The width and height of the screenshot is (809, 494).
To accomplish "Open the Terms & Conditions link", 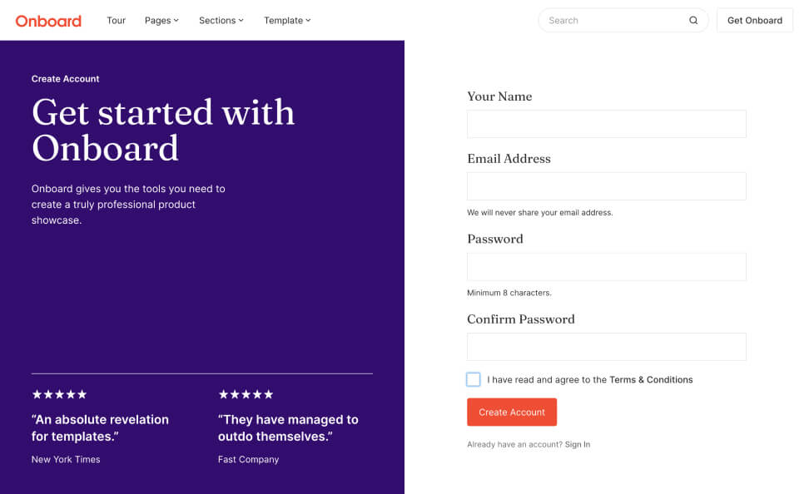I will 651,380.
